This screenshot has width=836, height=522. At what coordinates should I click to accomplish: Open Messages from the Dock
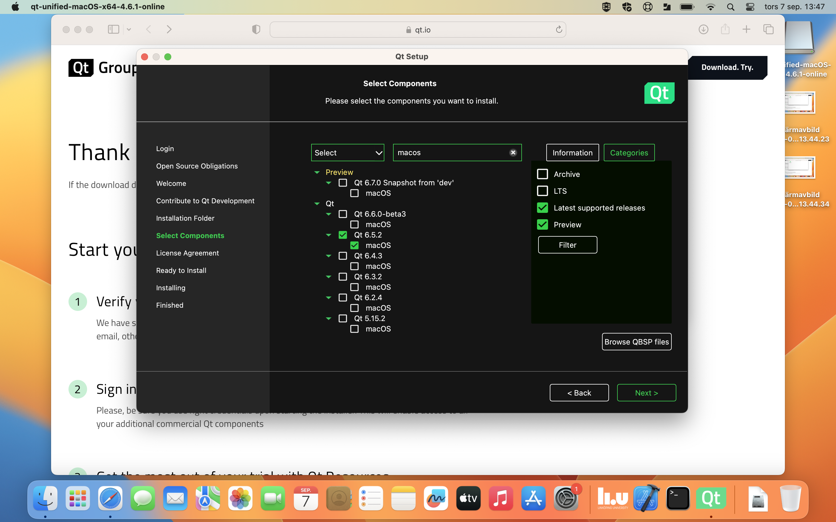coord(143,498)
